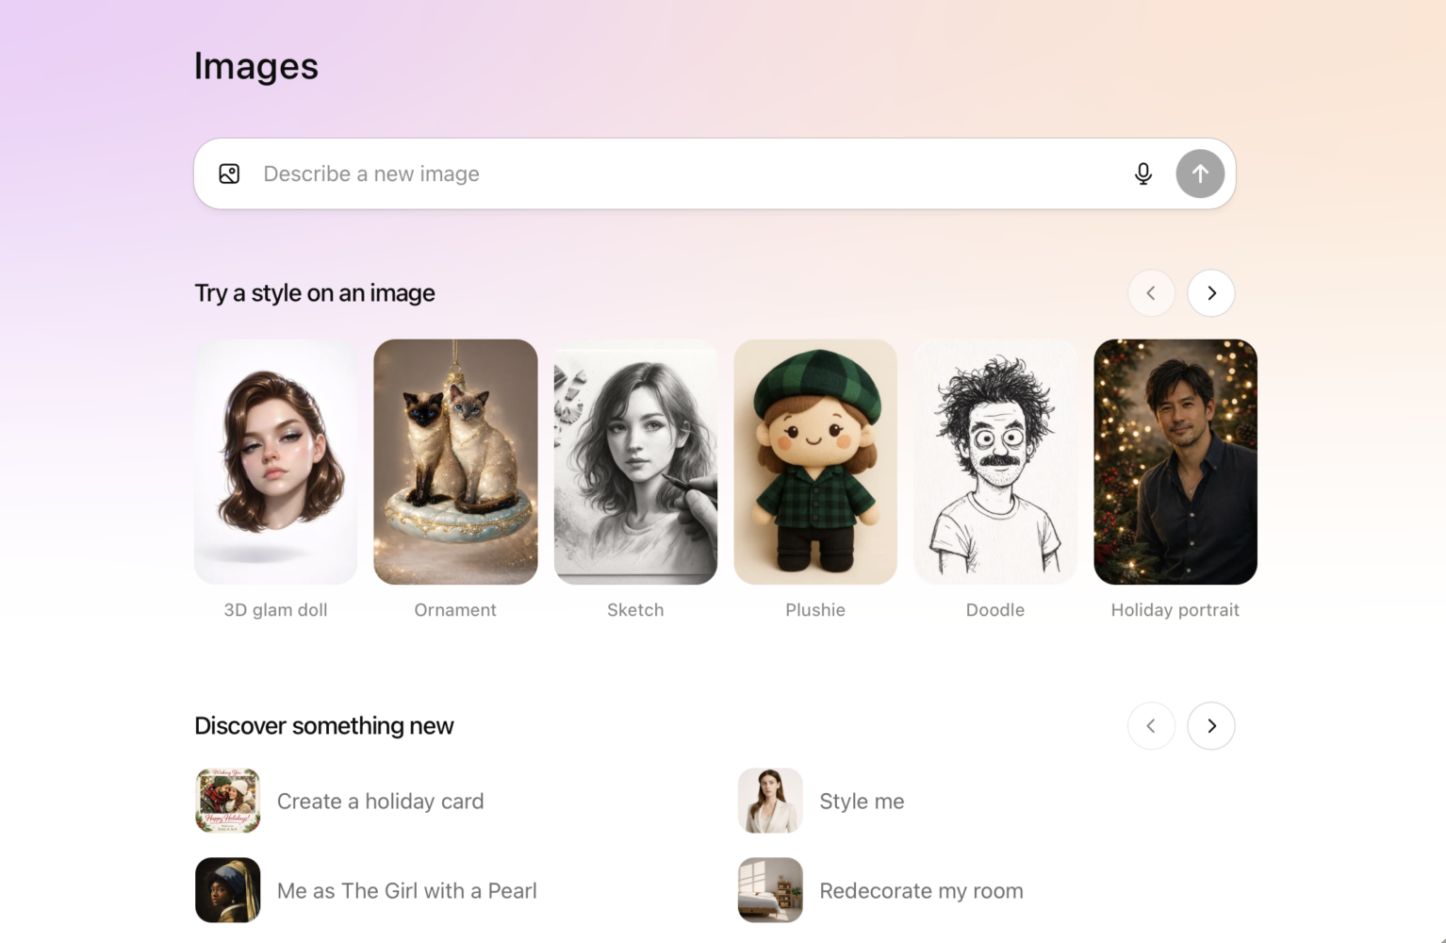1446x943 pixels.
Task: Choose the Doodle style image
Action: (x=995, y=462)
